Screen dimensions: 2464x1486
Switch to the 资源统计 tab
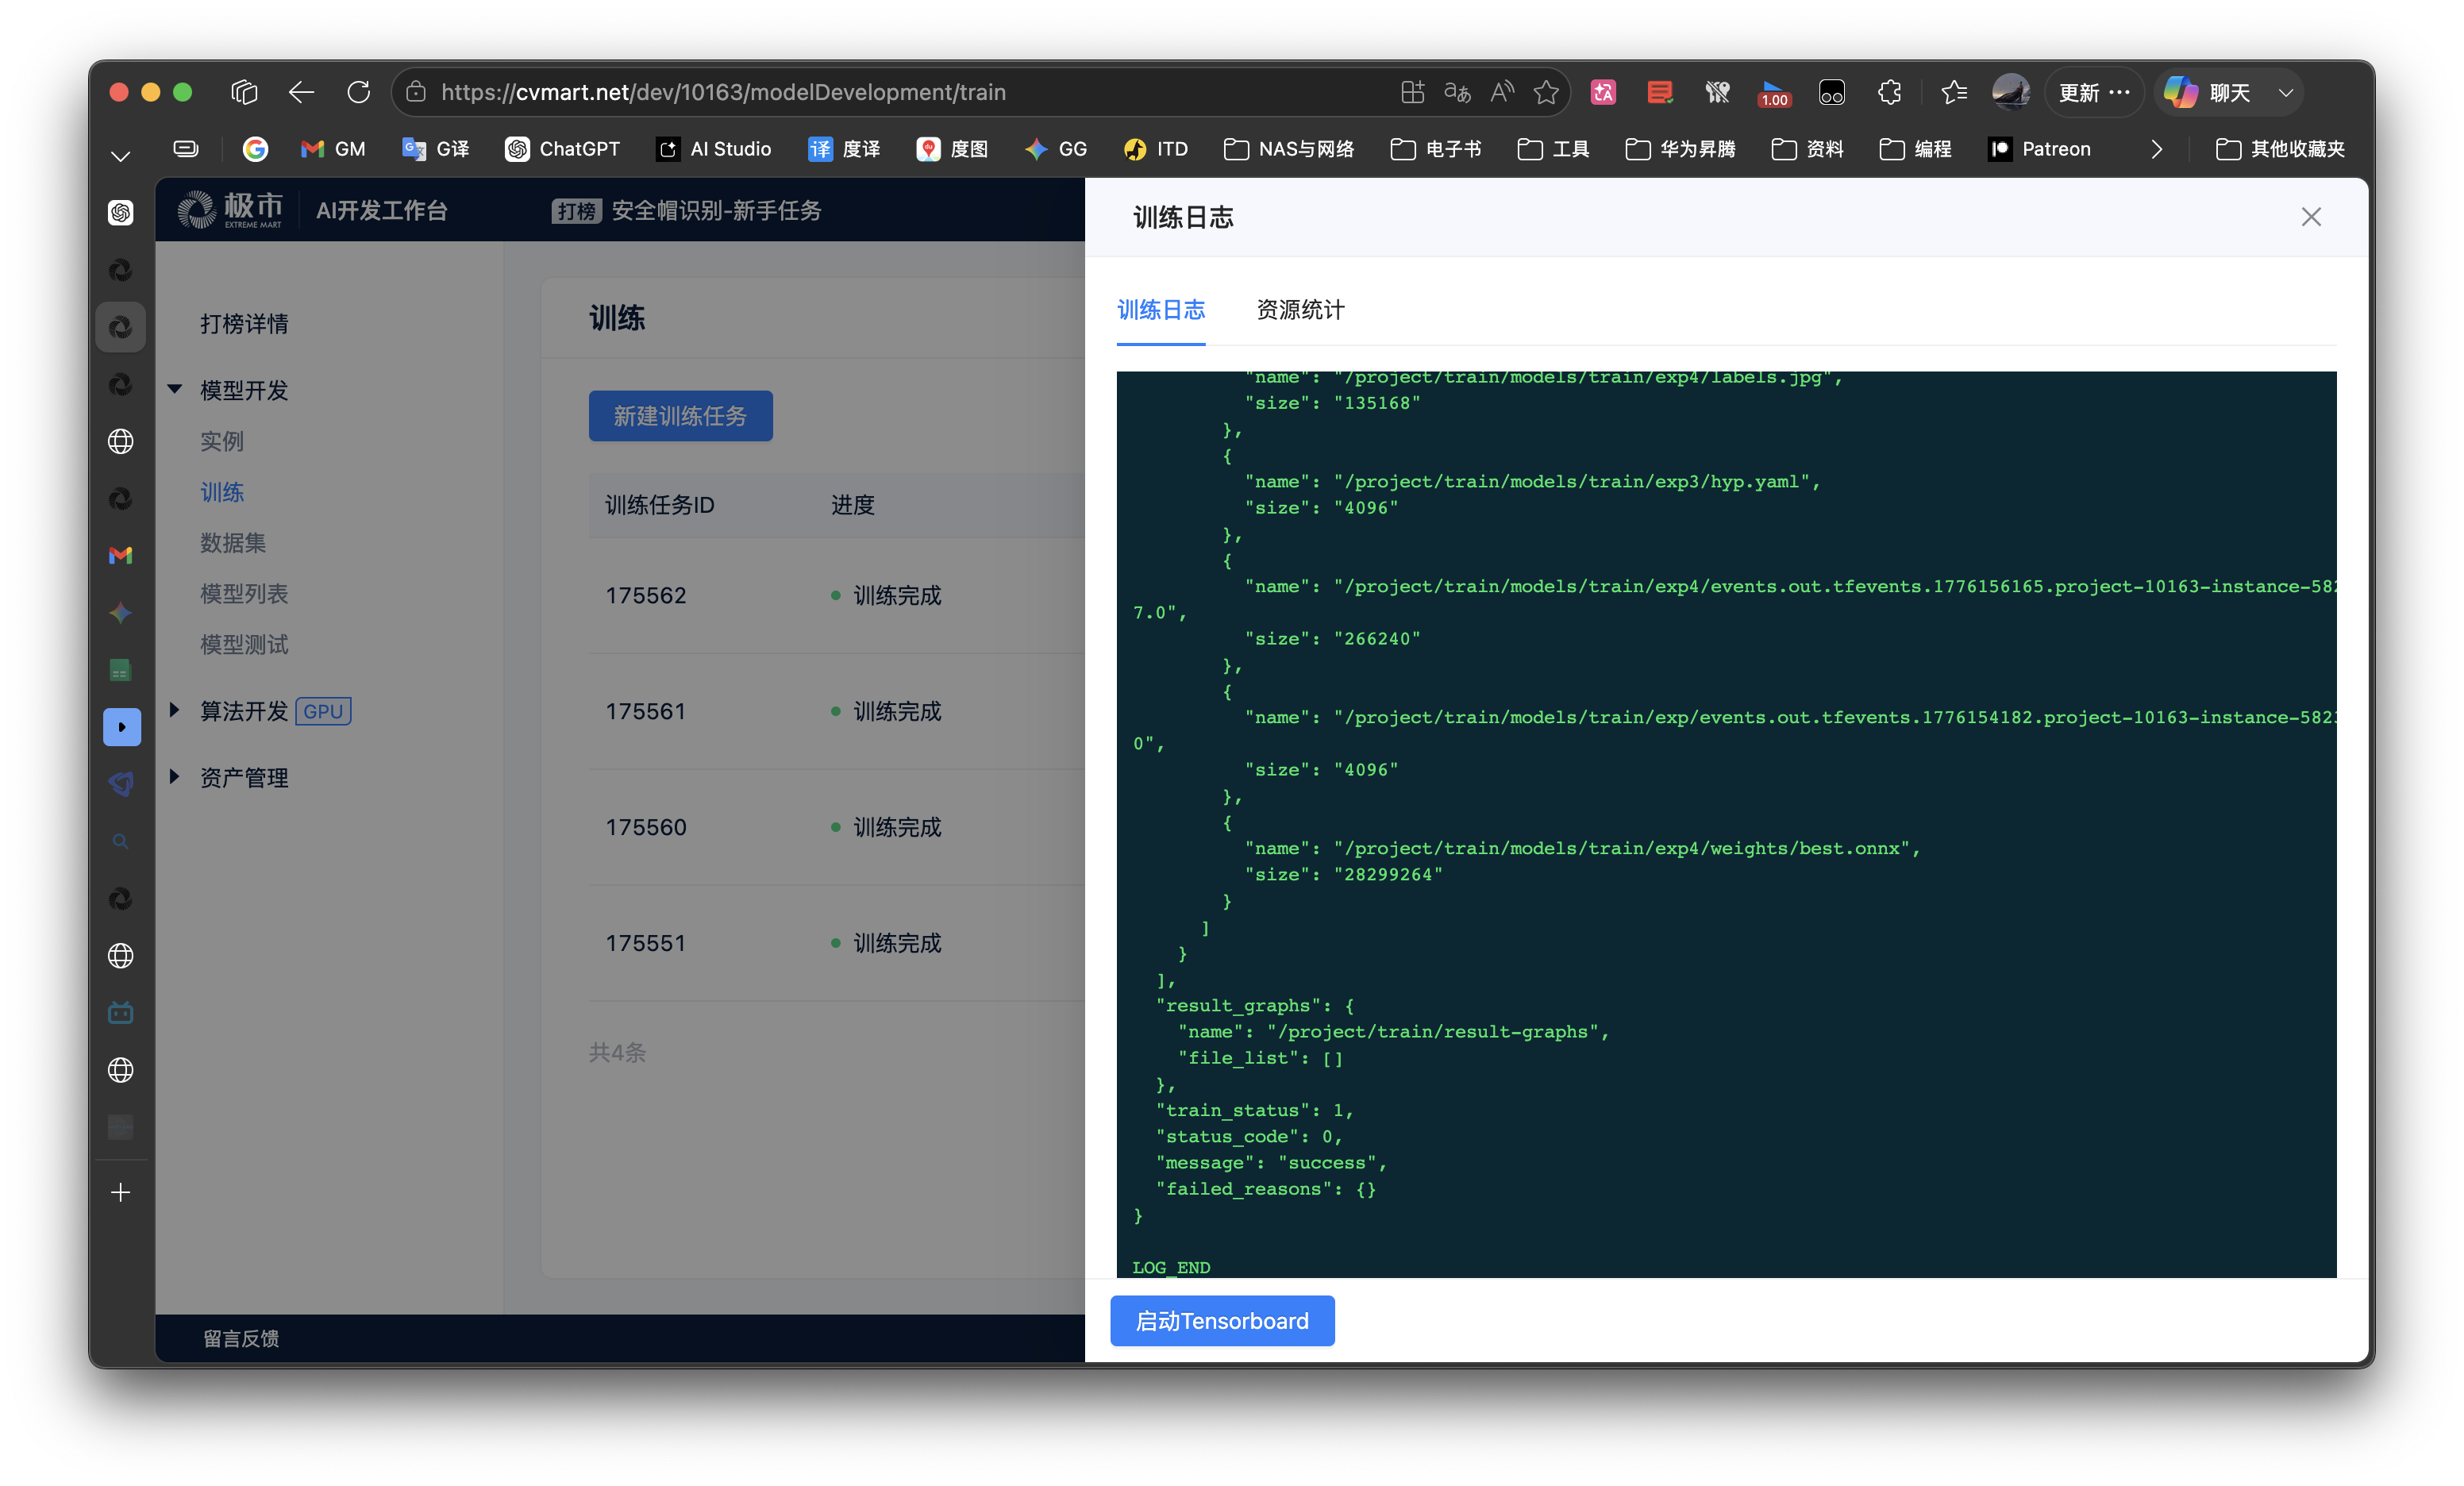(x=1299, y=310)
